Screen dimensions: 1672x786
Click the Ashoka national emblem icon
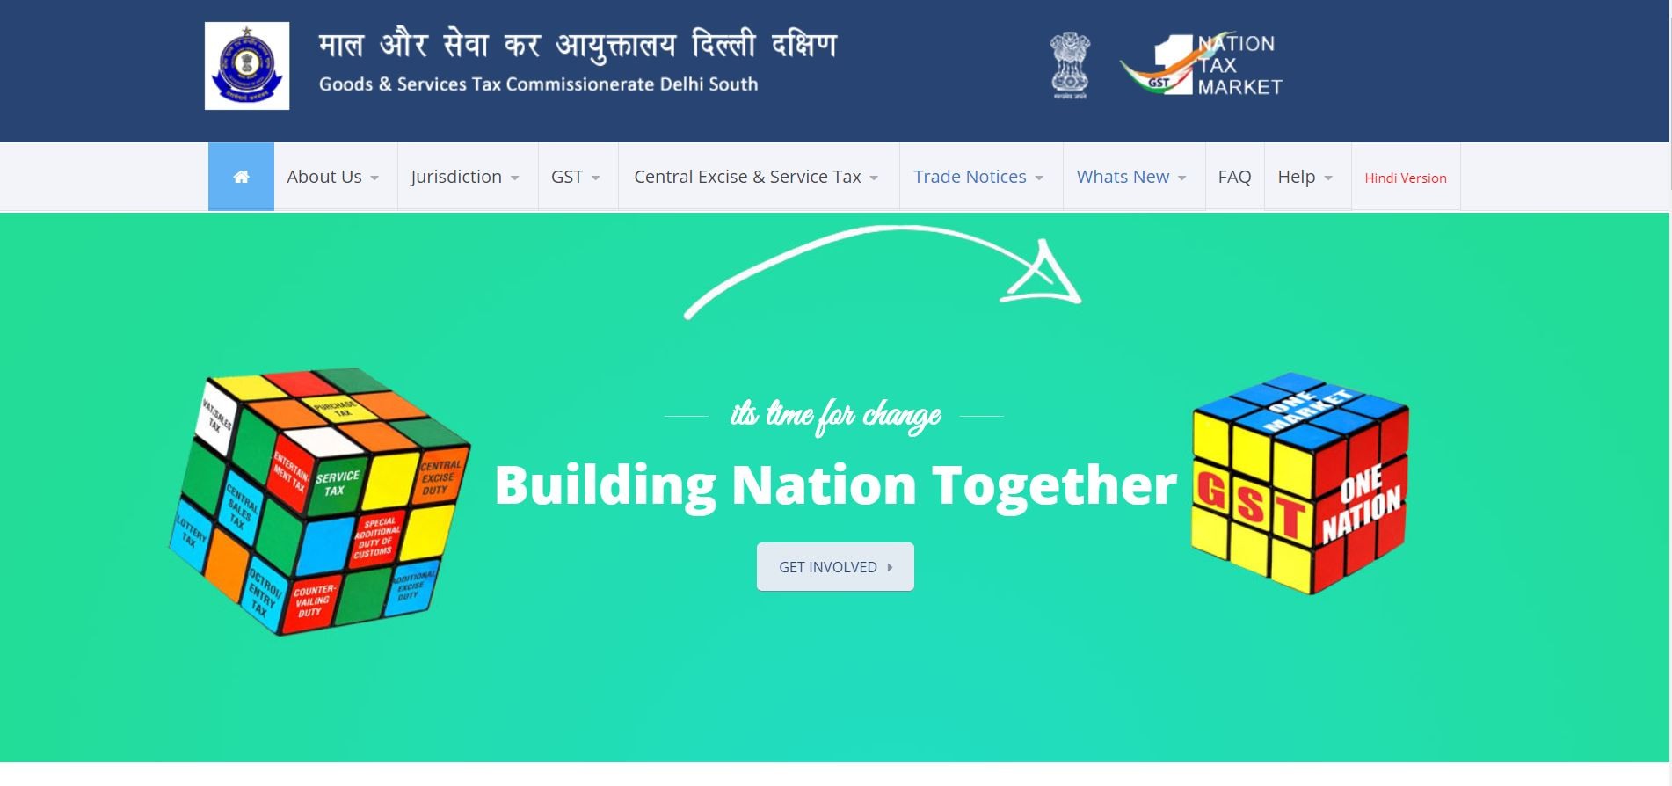[1070, 65]
